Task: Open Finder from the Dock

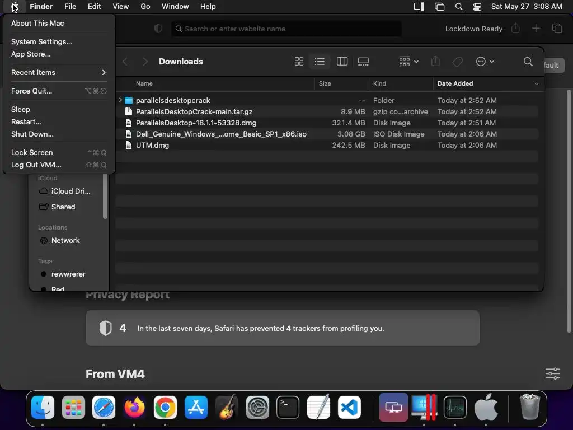Action: pyautogui.click(x=43, y=408)
